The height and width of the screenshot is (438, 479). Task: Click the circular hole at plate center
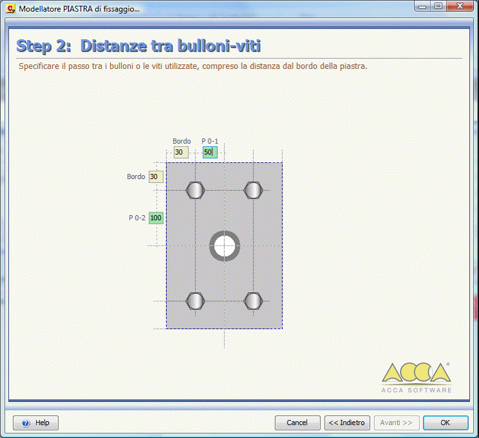pos(224,245)
